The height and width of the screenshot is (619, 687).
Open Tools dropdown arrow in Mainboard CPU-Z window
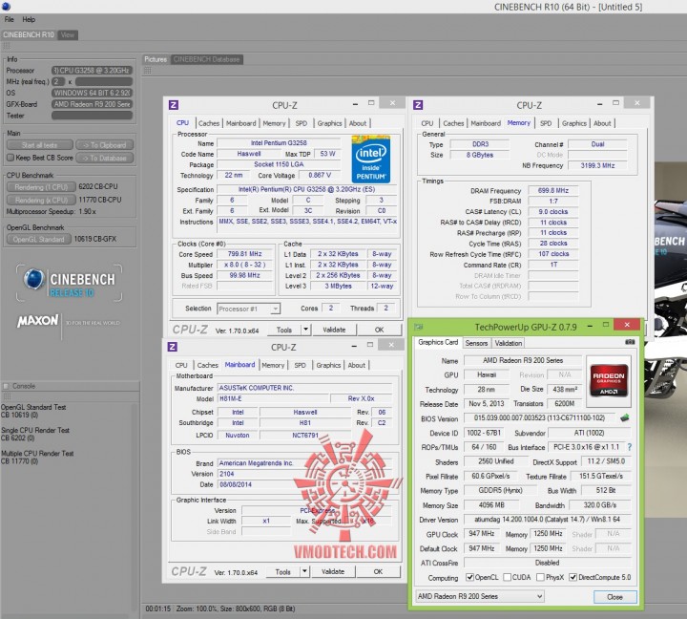304,571
